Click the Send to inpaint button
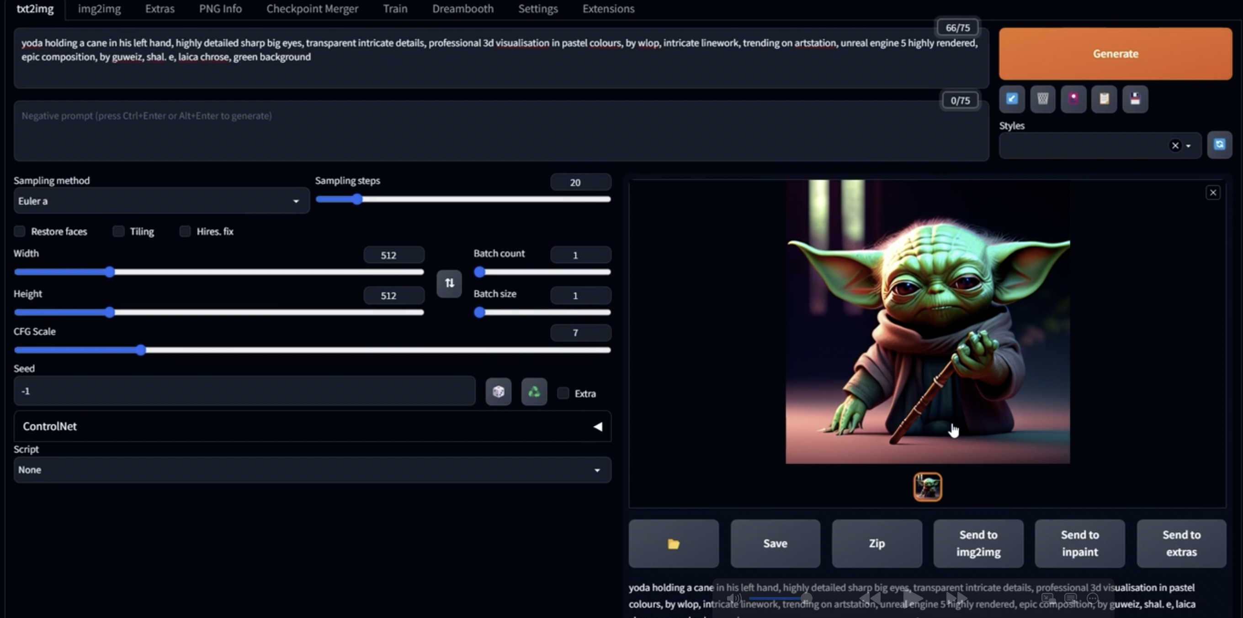The image size is (1243, 618). pos(1080,543)
